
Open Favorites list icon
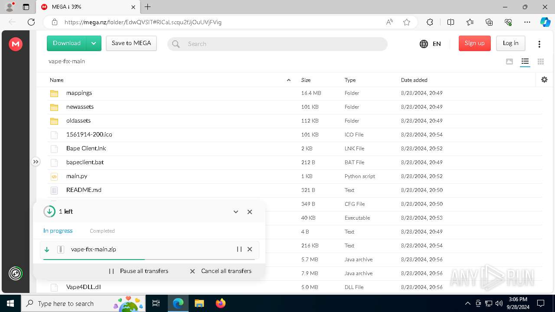pyautogui.click(x=470, y=22)
